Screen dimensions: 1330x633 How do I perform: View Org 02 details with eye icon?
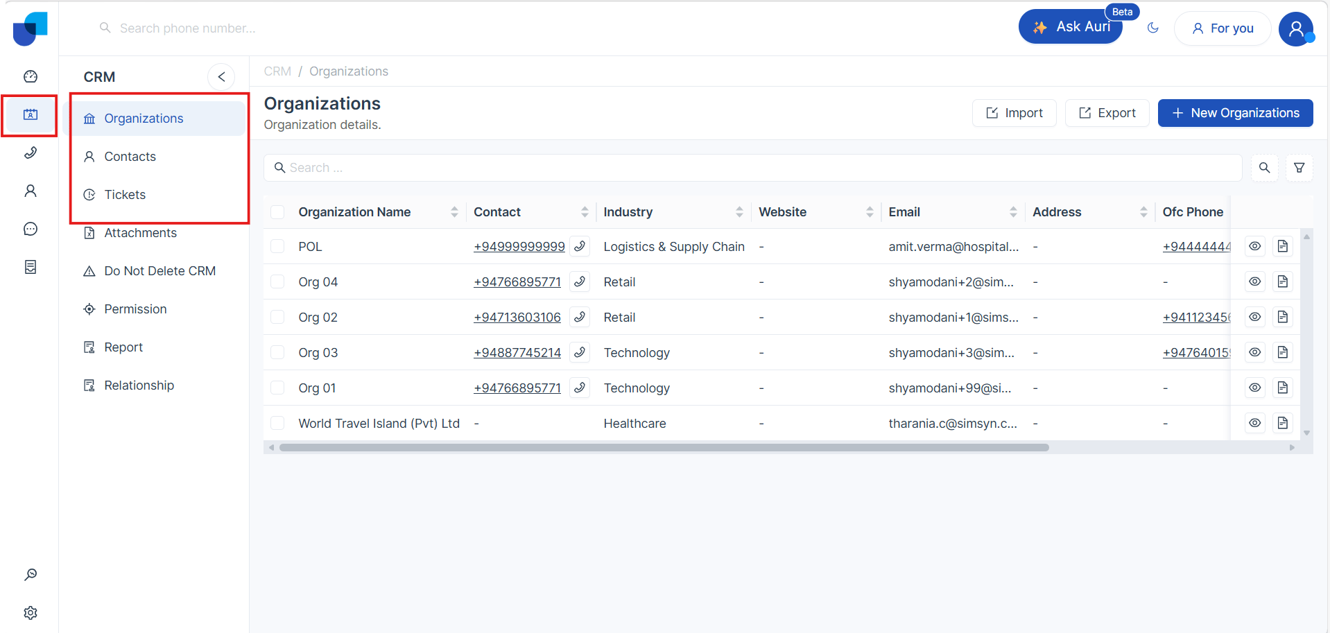click(x=1254, y=317)
